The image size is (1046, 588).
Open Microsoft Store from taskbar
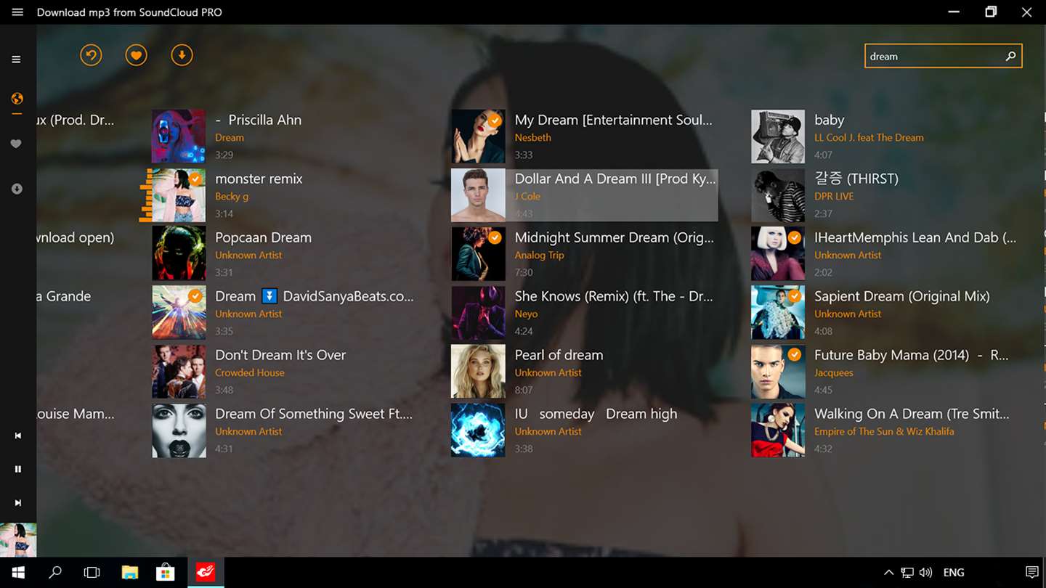pos(166,573)
